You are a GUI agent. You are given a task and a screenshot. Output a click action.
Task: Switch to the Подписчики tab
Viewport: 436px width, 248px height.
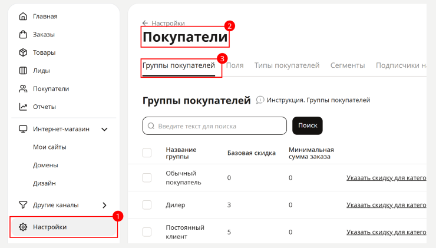click(x=401, y=65)
